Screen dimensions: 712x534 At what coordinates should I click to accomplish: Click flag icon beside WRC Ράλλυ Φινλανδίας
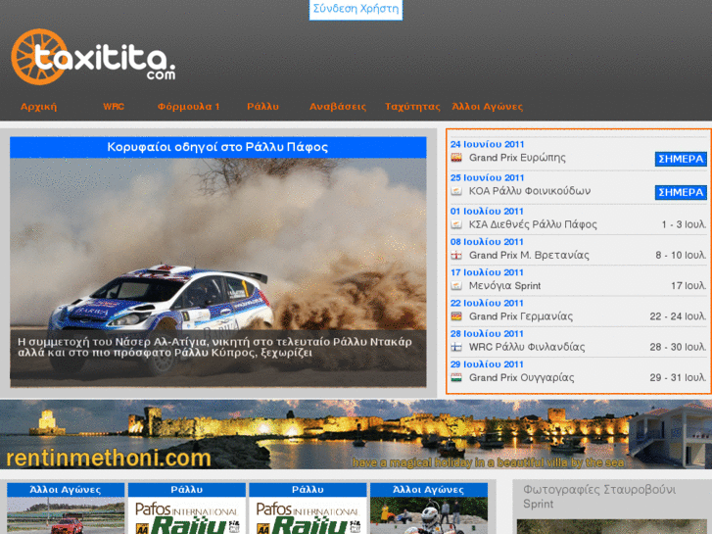[456, 347]
